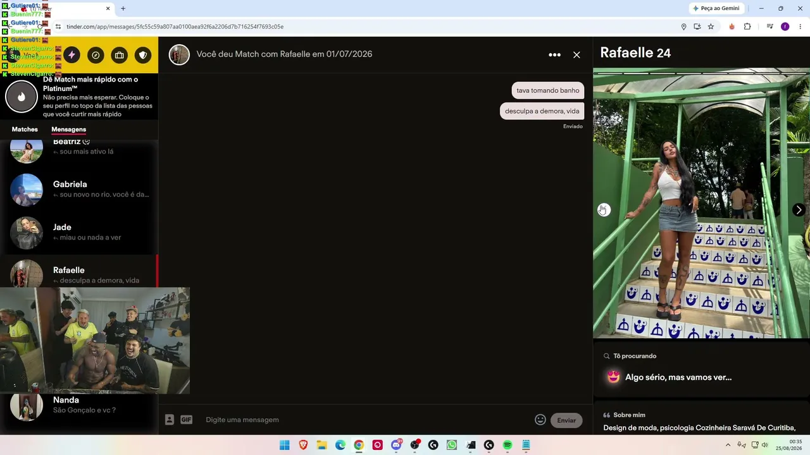
Task: Click the Tinder boost lightning icon
Action: click(x=72, y=55)
